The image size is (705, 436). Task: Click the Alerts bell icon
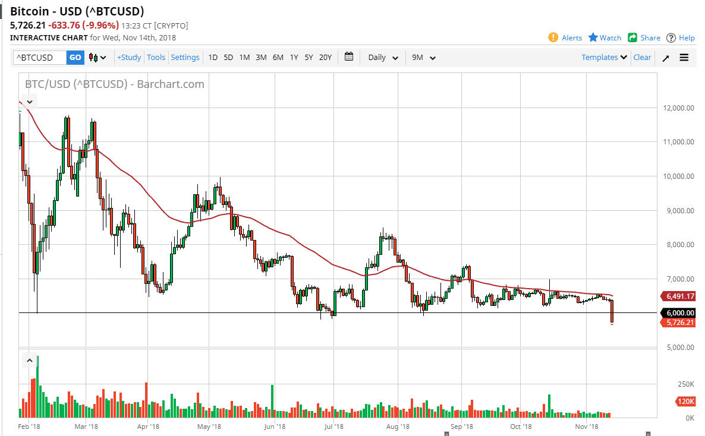(553, 37)
